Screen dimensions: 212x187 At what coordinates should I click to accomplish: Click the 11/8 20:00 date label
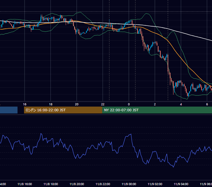point(77,184)
